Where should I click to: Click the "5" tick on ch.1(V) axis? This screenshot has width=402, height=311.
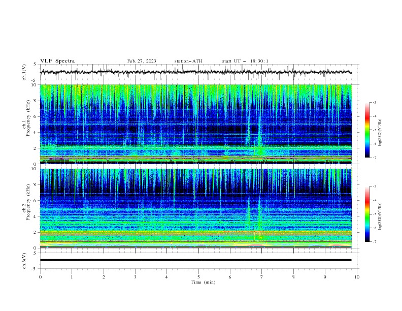(x=35, y=64)
